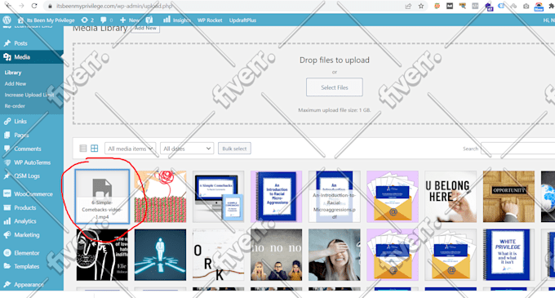
Task: Click the browser address bar URL
Action: 115,6
